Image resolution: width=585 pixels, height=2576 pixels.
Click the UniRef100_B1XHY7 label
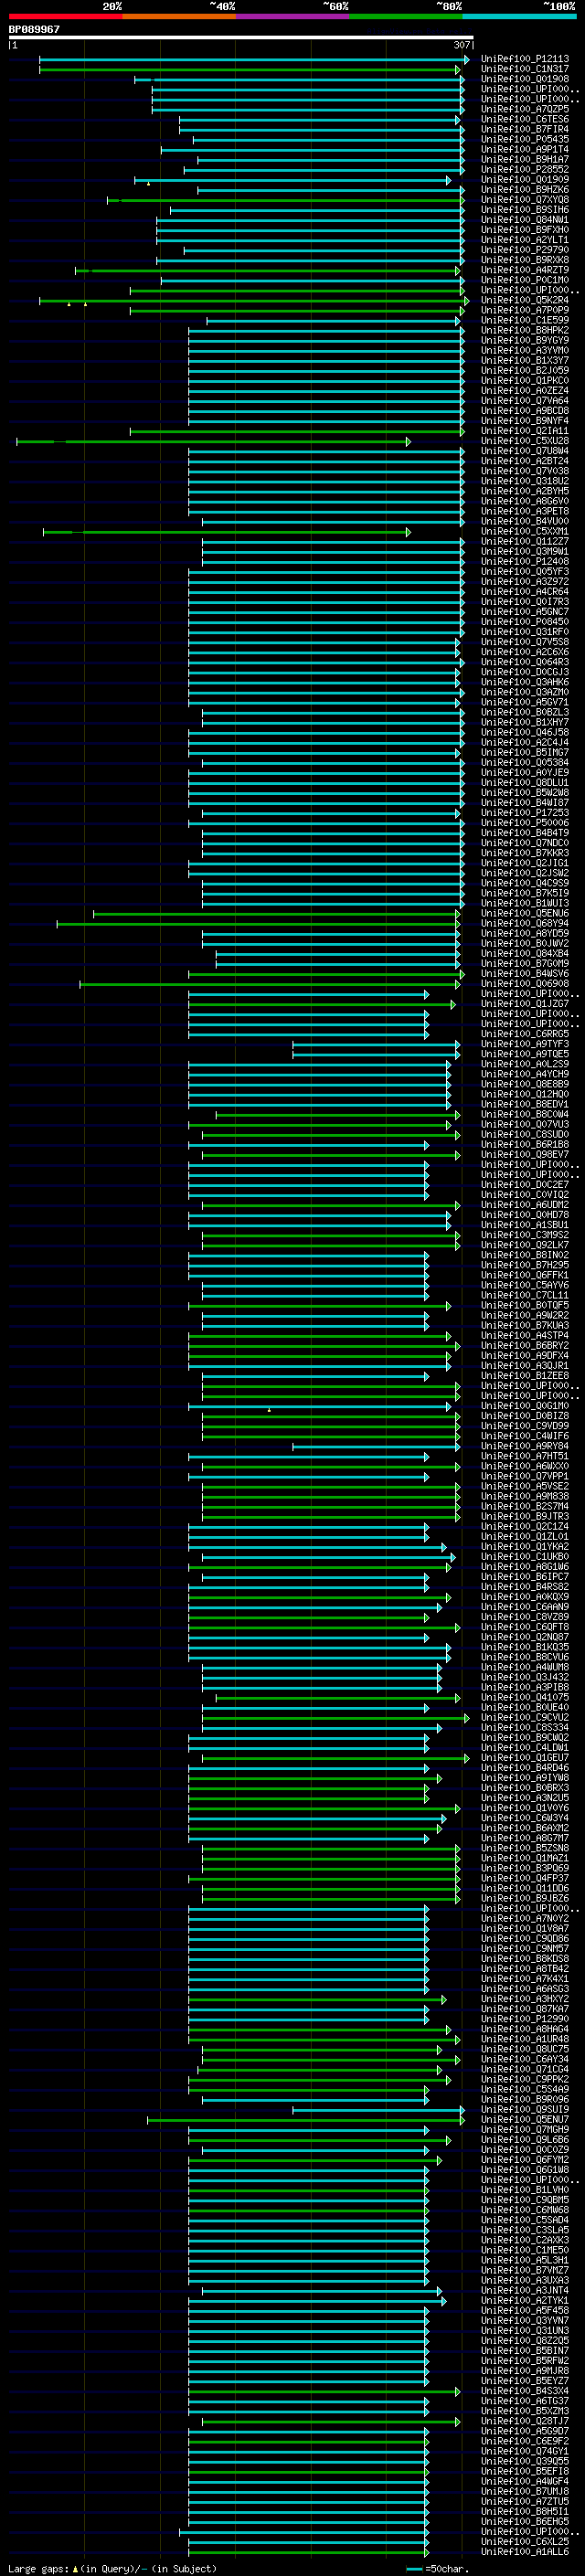(x=525, y=722)
